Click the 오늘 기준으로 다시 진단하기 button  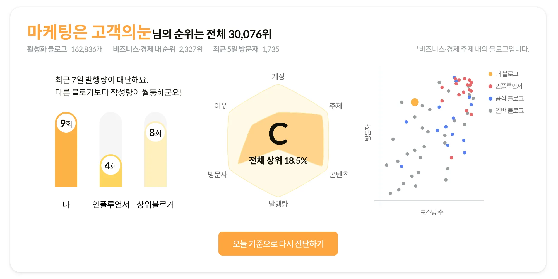tap(278, 244)
